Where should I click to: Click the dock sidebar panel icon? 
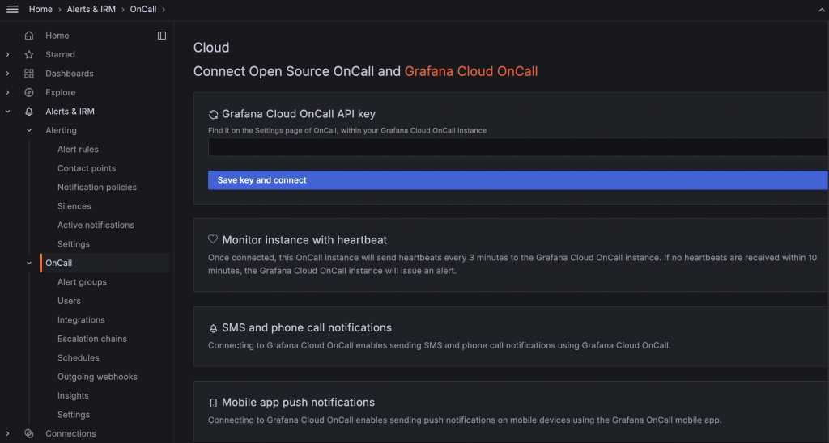click(x=162, y=36)
